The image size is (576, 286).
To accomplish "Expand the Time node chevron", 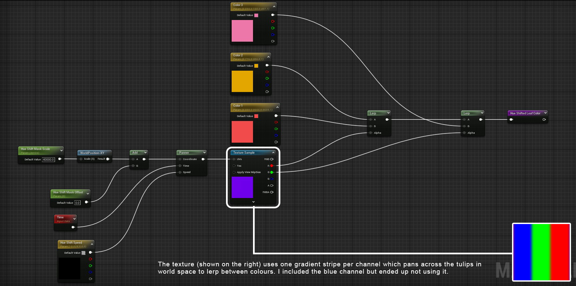I will (x=74, y=219).
